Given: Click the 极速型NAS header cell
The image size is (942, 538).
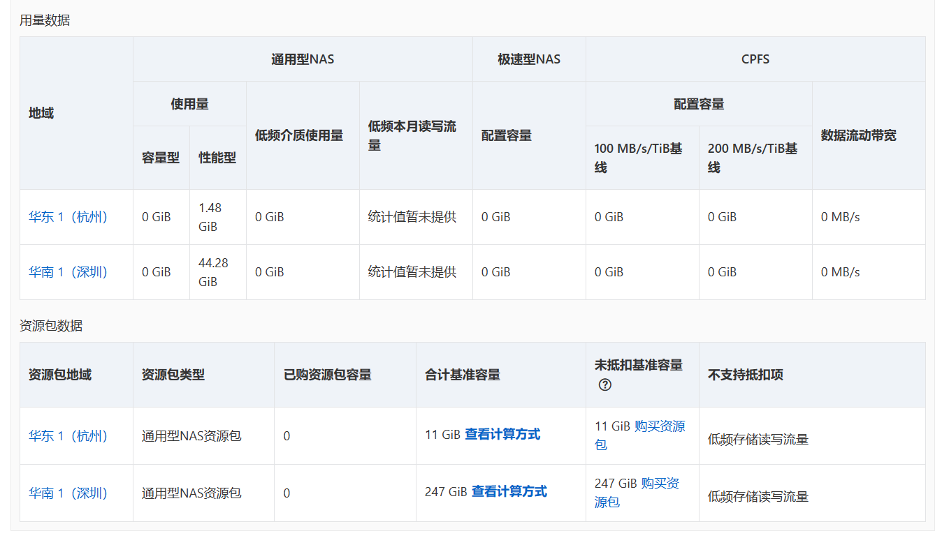Looking at the screenshot, I should (529, 59).
